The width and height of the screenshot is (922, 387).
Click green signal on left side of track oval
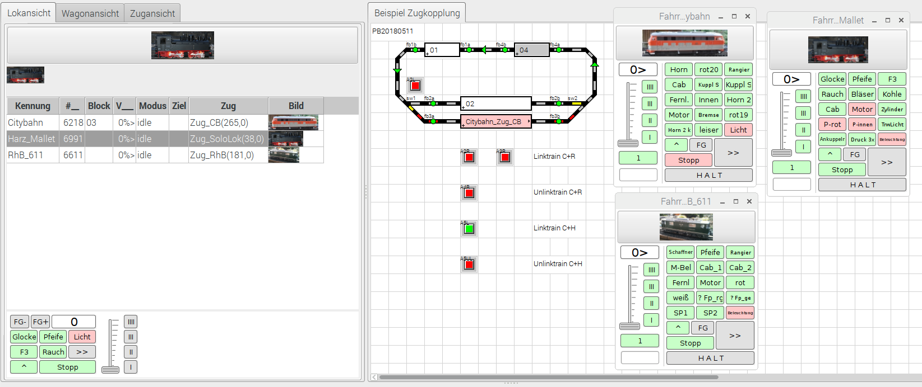click(x=397, y=70)
